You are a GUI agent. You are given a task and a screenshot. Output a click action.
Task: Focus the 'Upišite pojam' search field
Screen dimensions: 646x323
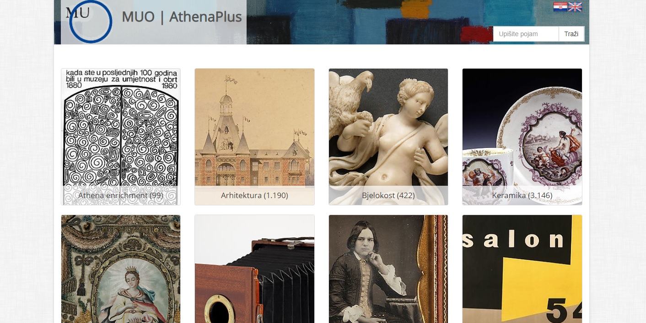[x=526, y=34]
